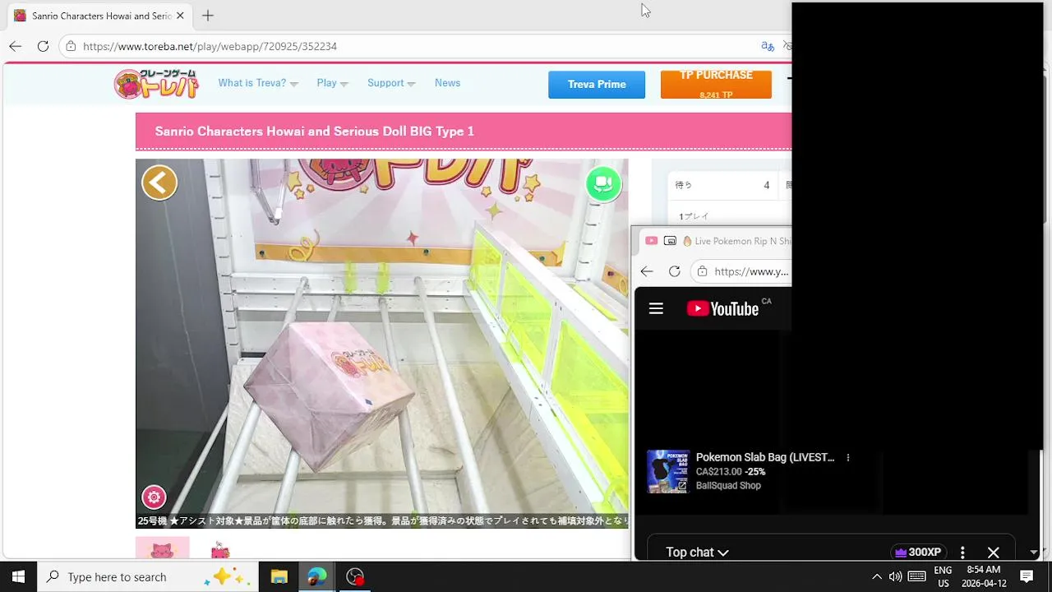The height and width of the screenshot is (592, 1052).
Task: Close the Top chat panel
Action: [x=993, y=553]
